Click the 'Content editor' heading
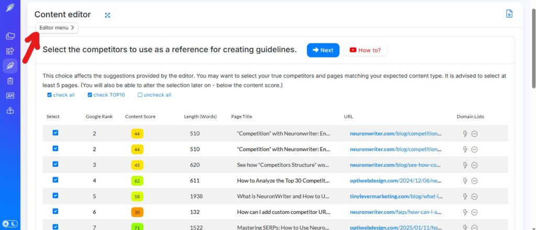536x230 pixels. (x=63, y=15)
